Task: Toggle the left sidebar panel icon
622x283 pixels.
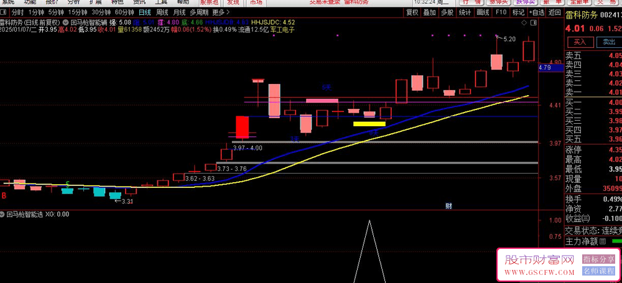Action: click(4, 12)
